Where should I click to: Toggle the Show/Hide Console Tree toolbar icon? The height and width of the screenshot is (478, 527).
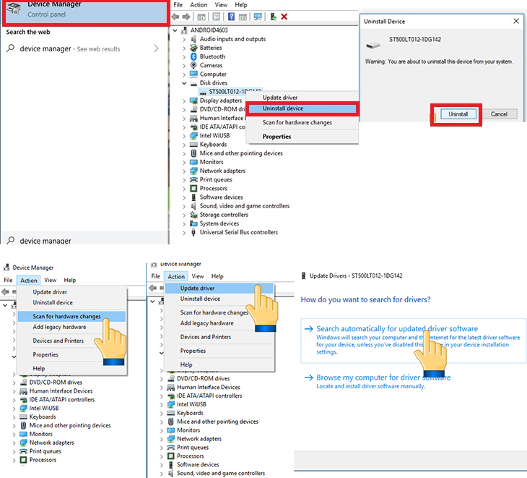pyautogui.click(x=201, y=17)
